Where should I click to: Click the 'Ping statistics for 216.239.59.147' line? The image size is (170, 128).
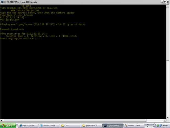[23, 34]
